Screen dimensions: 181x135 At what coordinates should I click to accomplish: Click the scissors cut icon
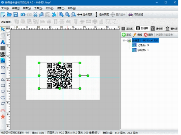pos(35,15)
